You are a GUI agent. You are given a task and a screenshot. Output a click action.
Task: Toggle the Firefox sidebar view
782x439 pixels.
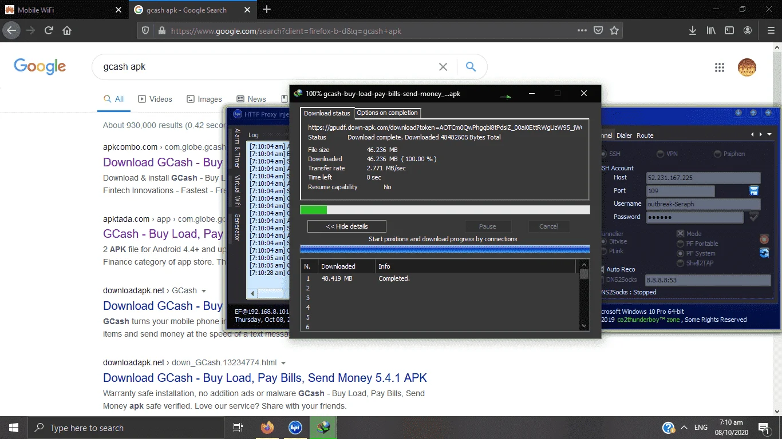729,31
